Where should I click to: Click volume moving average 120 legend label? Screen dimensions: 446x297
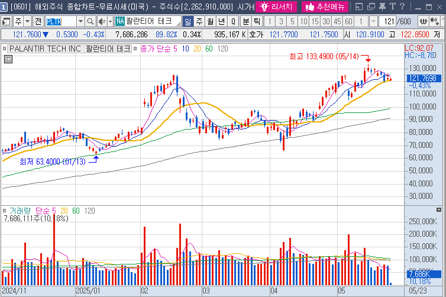[x=89, y=211]
